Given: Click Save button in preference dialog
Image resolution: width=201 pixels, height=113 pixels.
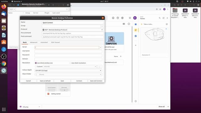Looking at the screenshot, I should [x=62, y=81].
